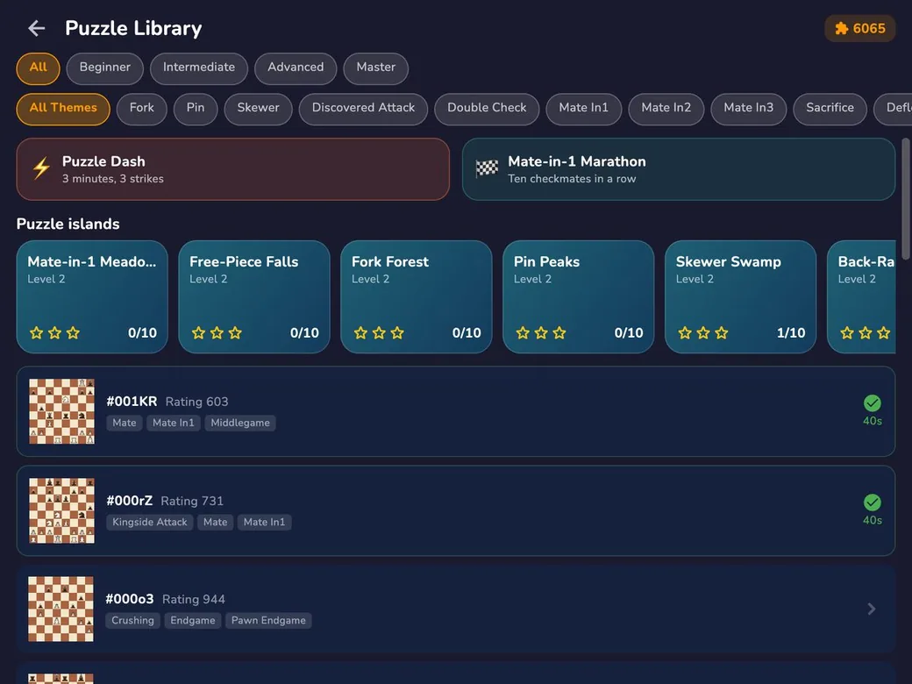912x684 pixels.
Task: Click the #000o3 puzzle ID
Action: point(130,599)
